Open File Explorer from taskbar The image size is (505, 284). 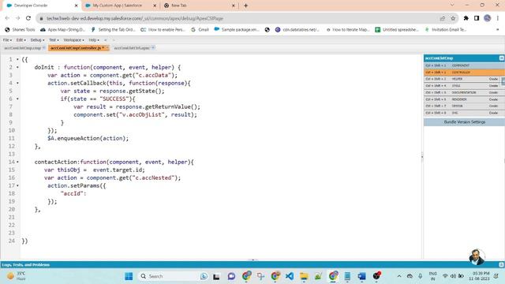tap(304, 276)
